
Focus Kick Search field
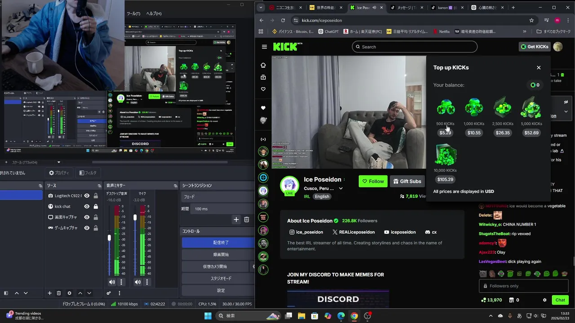414,47
